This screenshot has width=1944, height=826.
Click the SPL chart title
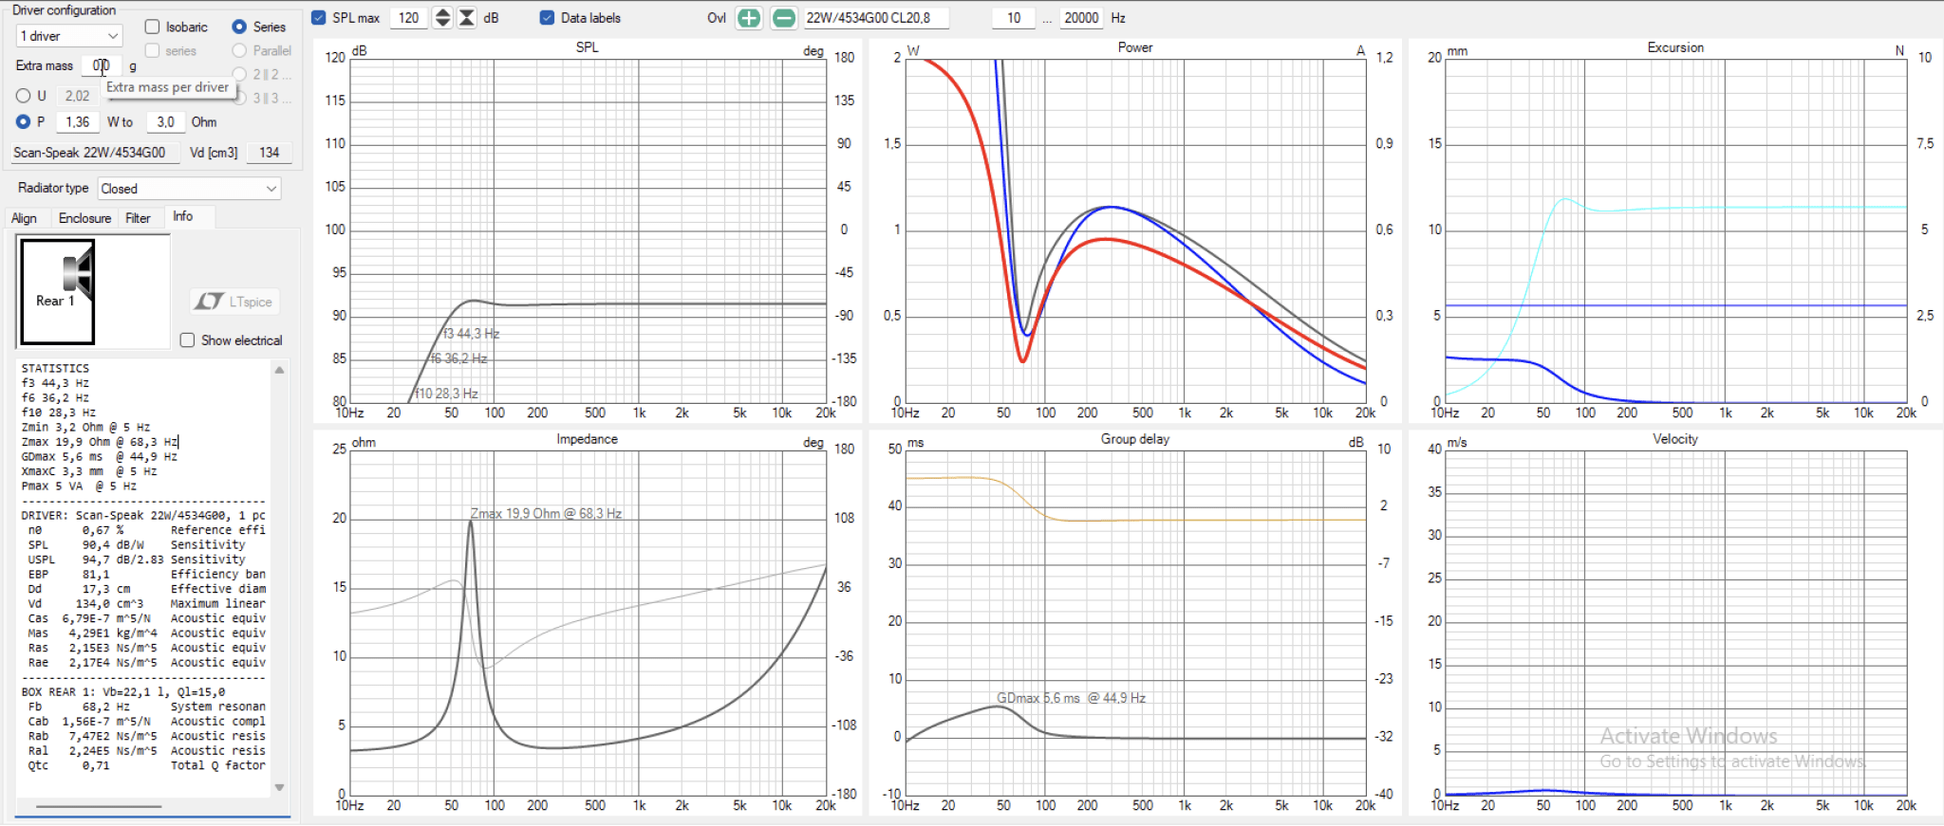[x=587, y=46]
